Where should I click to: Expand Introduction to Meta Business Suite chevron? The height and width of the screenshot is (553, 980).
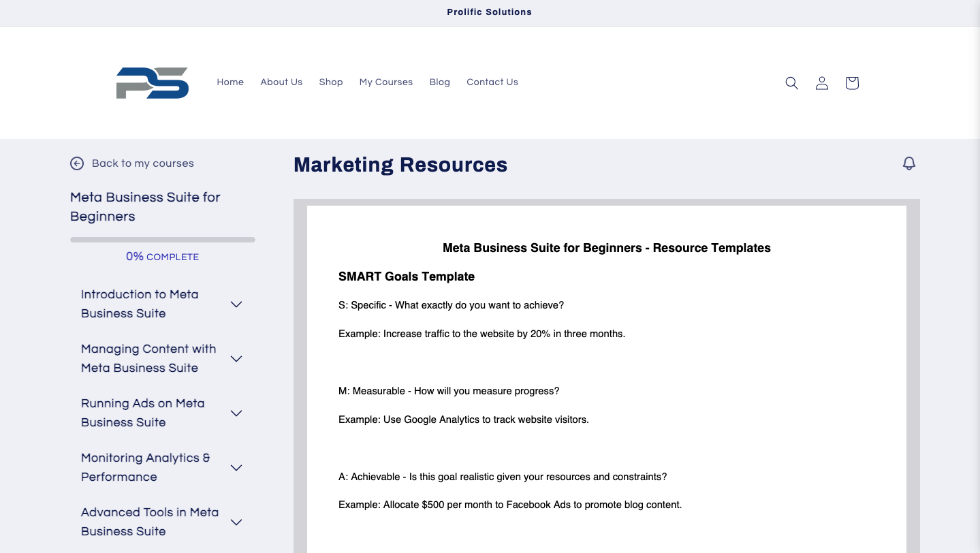(x=236, y=304)
